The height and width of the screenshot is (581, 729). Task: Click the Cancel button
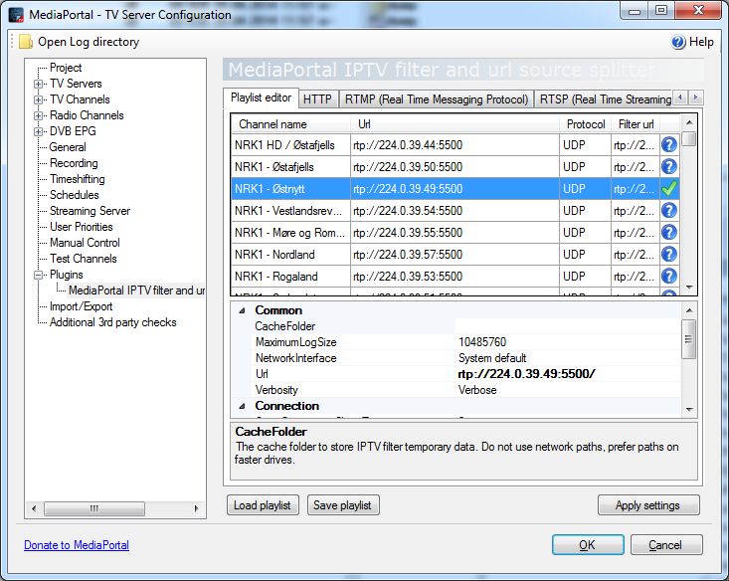point(666,545)
